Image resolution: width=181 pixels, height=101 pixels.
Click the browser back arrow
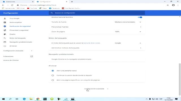click(x=3, y=5)
